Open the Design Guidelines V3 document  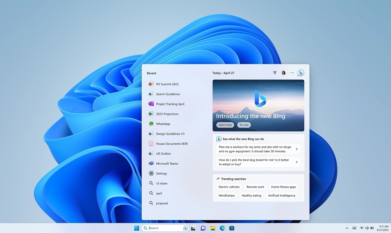[167, 134]
